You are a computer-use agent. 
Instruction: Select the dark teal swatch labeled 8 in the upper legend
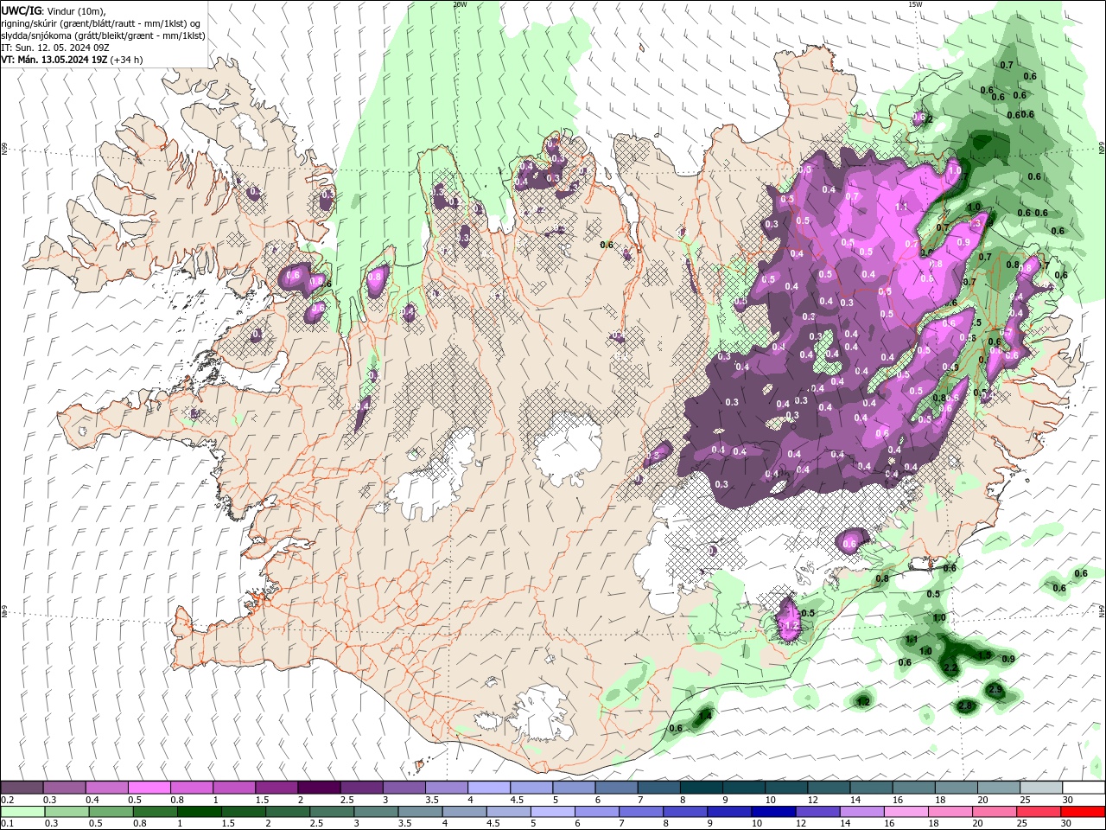(701, 788)
